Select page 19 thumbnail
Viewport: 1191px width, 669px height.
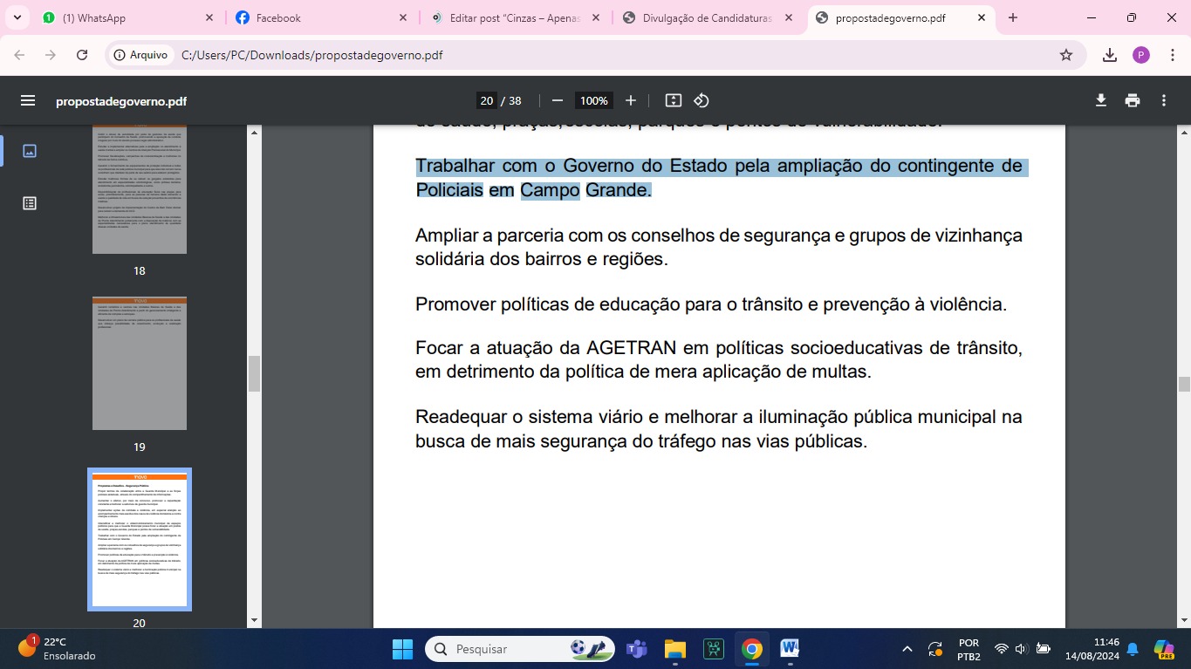point(140,364)
